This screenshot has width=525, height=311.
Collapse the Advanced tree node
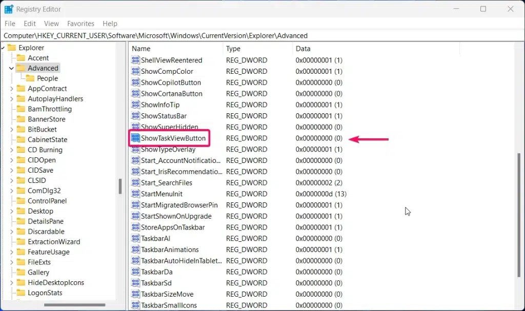click(x=11, y=68)
